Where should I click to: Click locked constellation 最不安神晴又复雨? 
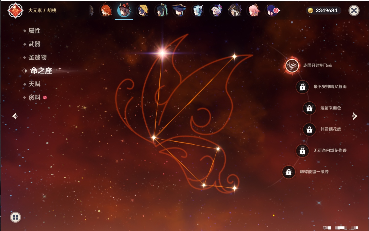302,87
